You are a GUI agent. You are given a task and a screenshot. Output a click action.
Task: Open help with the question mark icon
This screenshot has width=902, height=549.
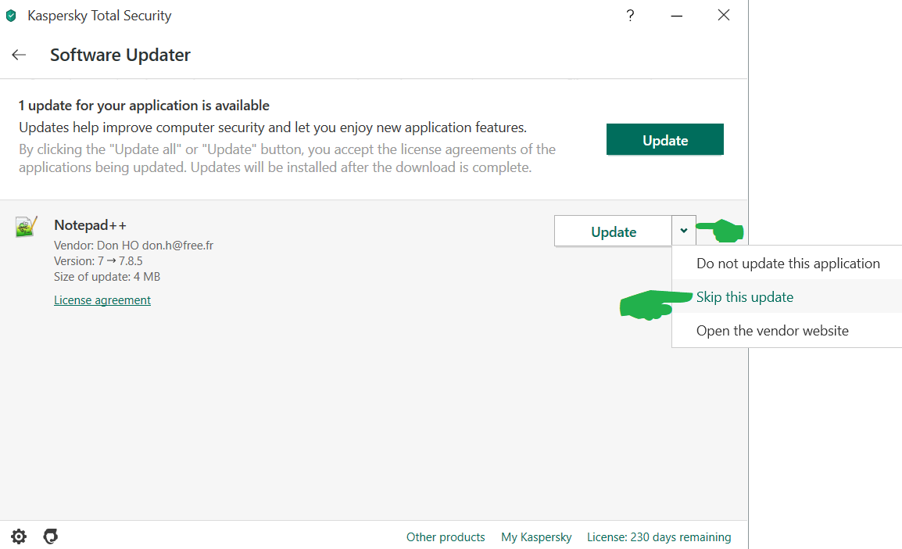click(630, 16)
